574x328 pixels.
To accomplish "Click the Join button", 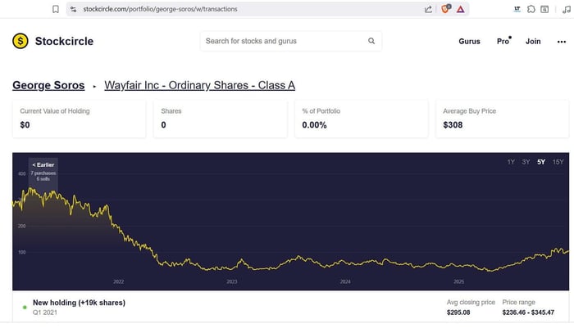I will click(x=533, y=41).
